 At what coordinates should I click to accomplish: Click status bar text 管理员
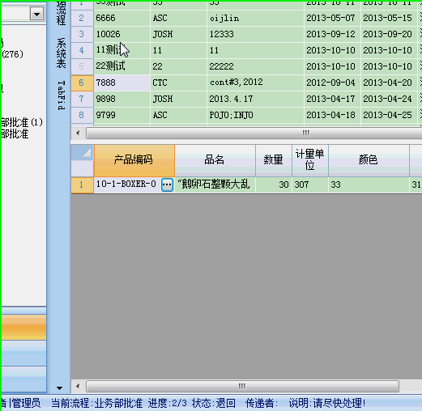[x=26, y=404]
